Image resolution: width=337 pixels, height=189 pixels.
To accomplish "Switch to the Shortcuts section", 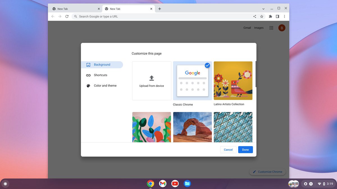I will click(100, 75).
